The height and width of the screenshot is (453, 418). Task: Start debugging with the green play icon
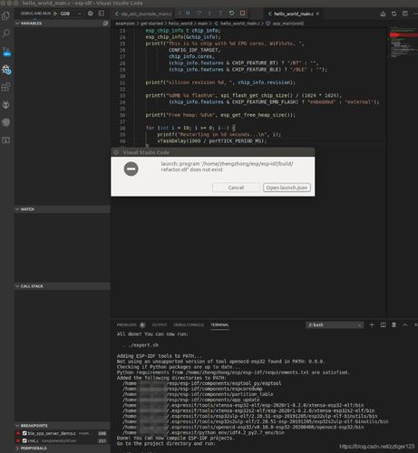pos(55,14)
